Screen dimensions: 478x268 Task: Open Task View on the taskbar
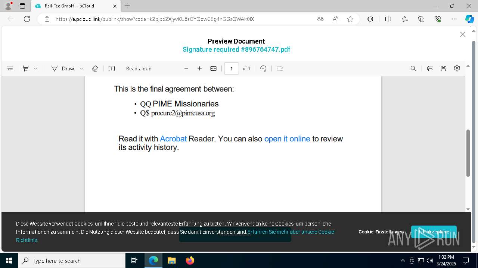click(x=134, y=261)
